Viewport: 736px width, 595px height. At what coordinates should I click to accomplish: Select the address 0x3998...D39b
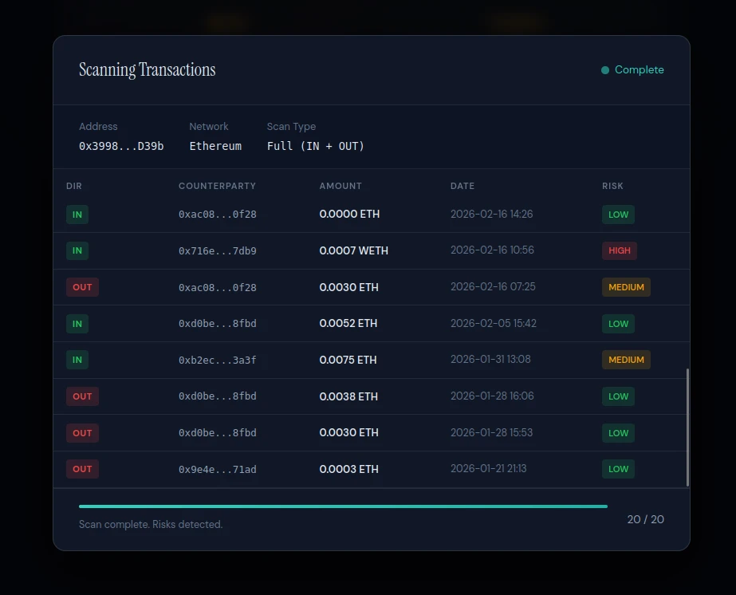[x=121, y=146]
